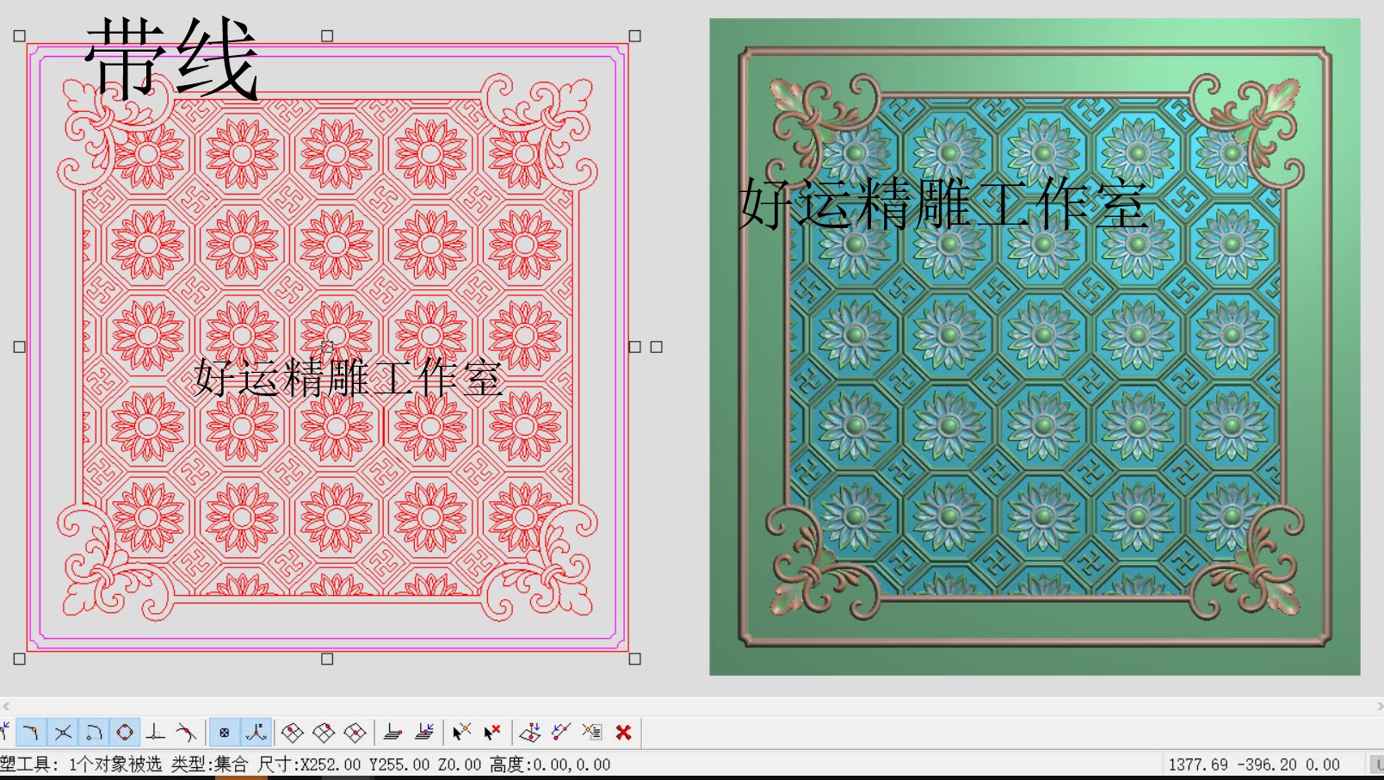Click the left-middle selection handle
Image resolution: width=1384 pixels, height=780 pixels.
tap(20, 347)
